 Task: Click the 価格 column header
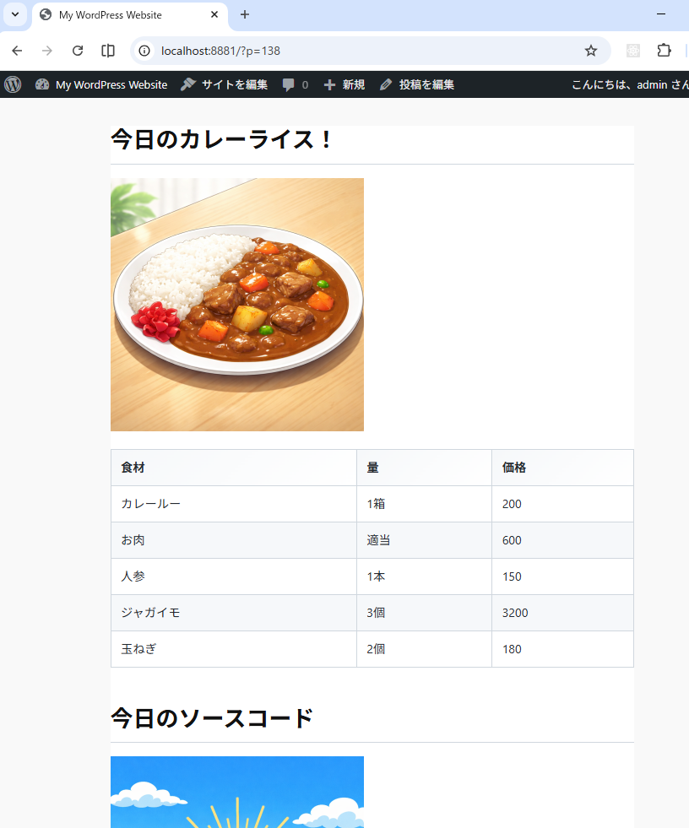pos(562,468)
